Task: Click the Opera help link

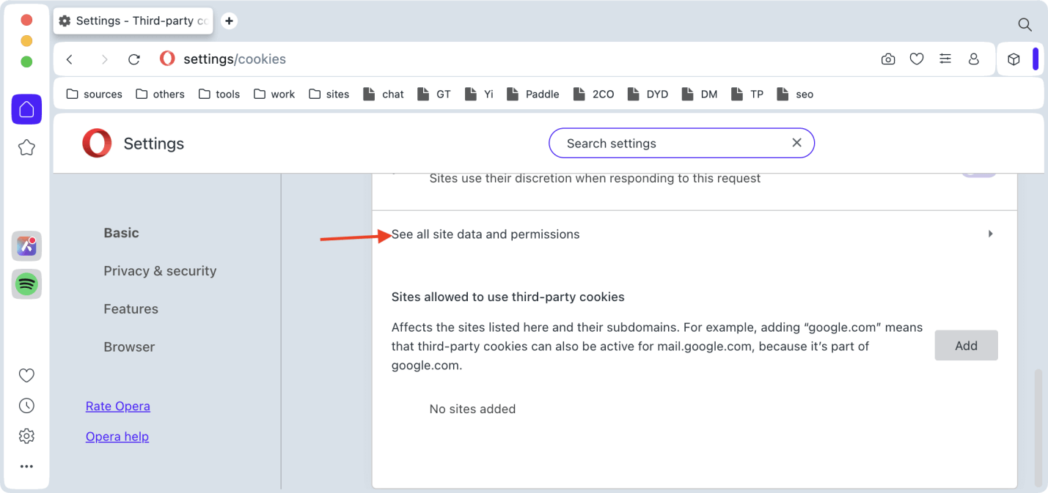Action: [x=117, y=437]
